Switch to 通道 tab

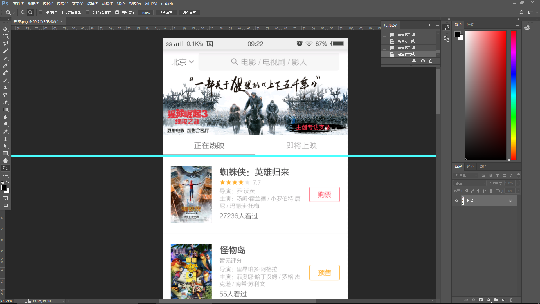tap(470, 166)
